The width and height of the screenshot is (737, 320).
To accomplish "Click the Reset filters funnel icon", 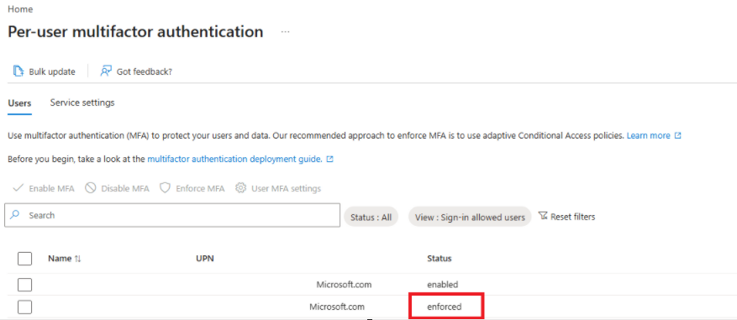I will (543, 216).
